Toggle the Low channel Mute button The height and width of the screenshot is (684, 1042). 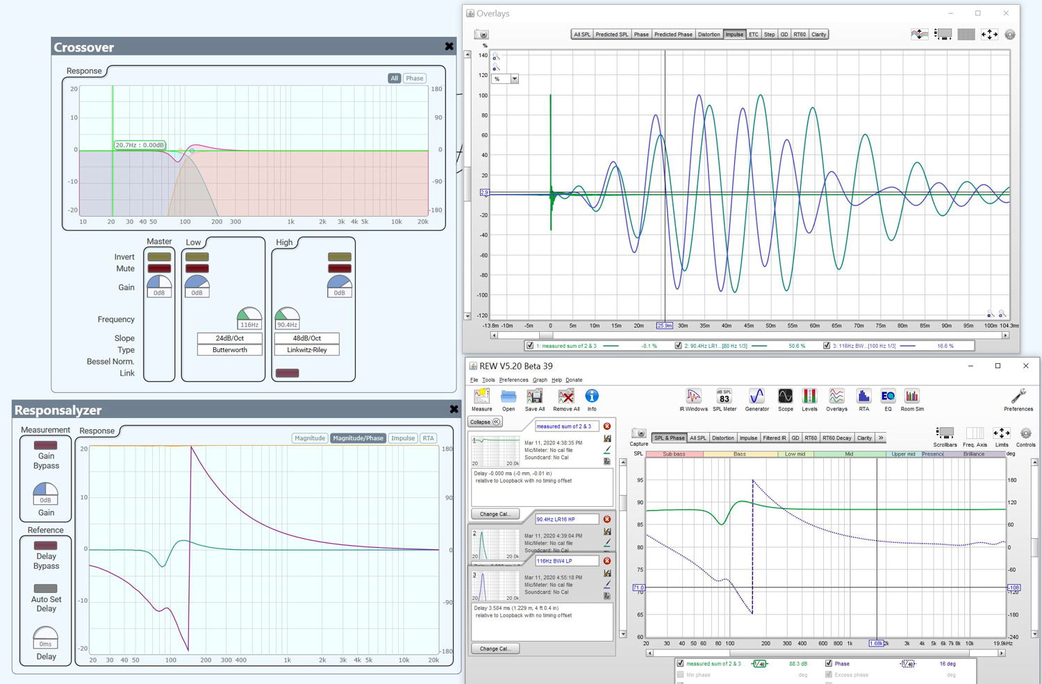point(197,268)
